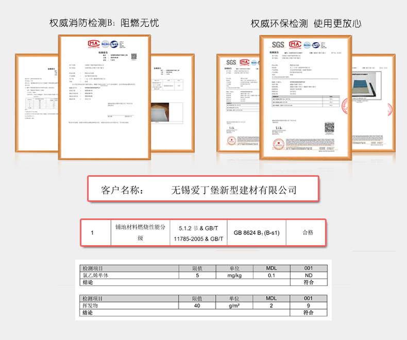The image size is (407, 340).
Task: Click the 符合 conclusion in the 挥发物 table
Action: (x=308, y=313)
